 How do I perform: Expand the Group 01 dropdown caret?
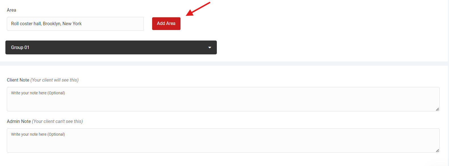click(x=210, y=48)
